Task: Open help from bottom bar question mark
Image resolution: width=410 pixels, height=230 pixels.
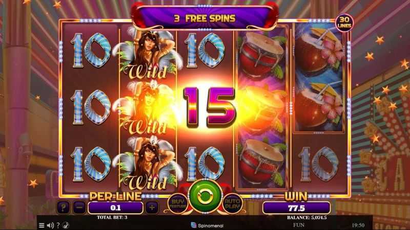Action: [x=58, y=225]
